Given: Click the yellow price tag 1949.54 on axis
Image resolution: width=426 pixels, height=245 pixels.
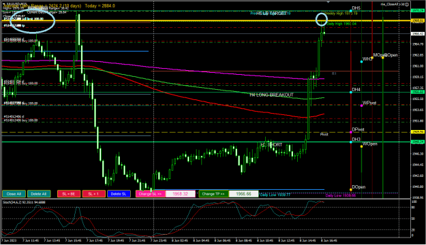Looking at the screenshot, I should (x=418, y=132).
